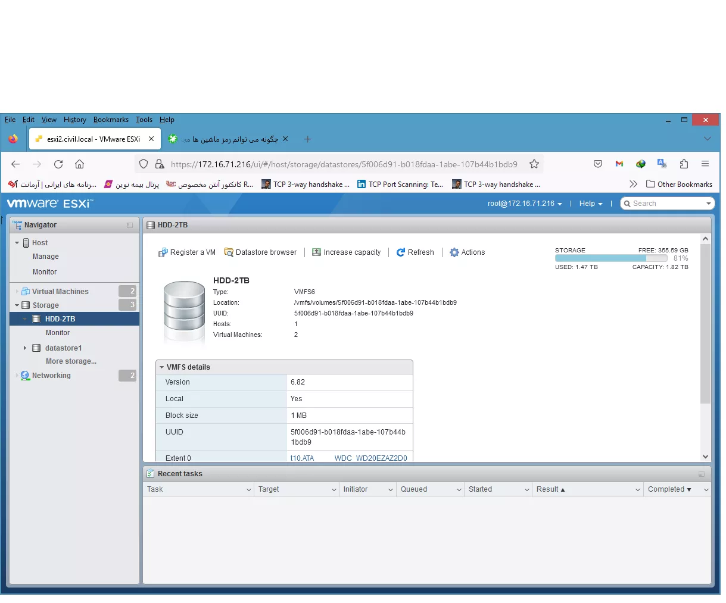The width and height of the screenshot is (726, 603).
Task: Open the Tools menu
Action: pos(144,120)
